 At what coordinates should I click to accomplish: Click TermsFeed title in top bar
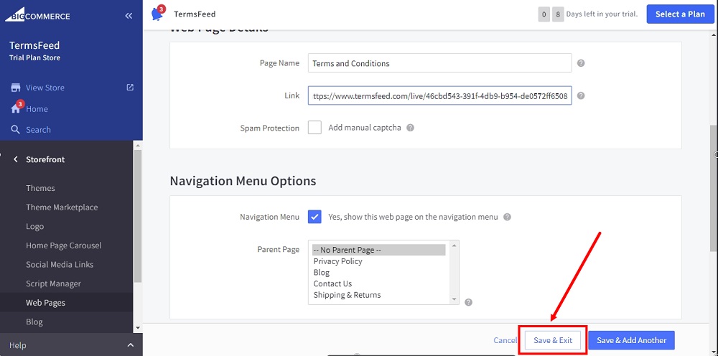pyautogui.click(x=195, y=14)
